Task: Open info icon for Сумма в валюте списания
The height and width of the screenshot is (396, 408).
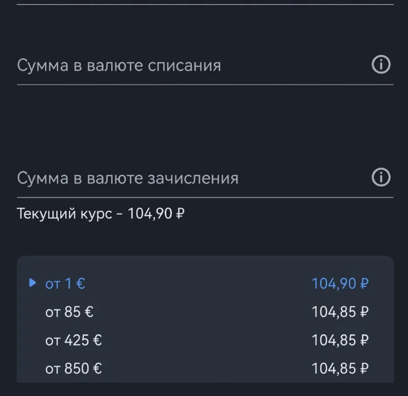Action: (381, 65)
